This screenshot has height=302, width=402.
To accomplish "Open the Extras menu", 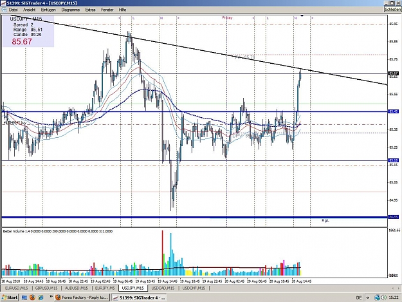I will pos(90,10).
